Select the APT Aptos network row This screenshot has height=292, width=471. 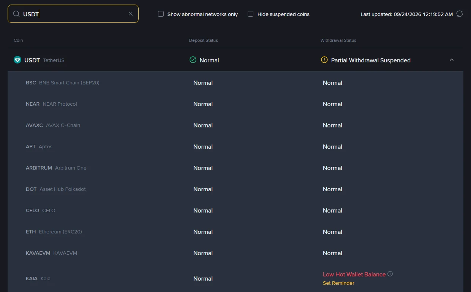[x=235, y=146]
